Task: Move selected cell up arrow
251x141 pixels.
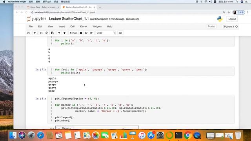Action: [59, 33]
